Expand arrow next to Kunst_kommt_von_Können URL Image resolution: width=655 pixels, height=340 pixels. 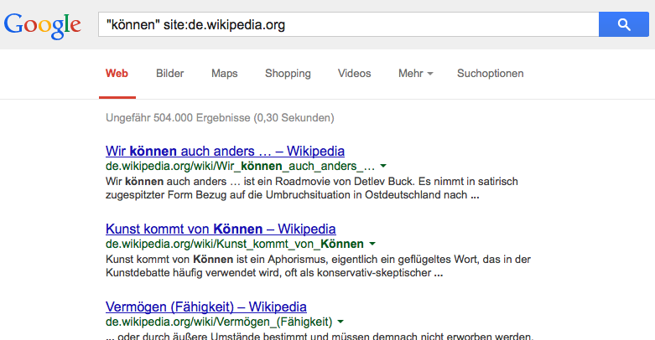372,244
